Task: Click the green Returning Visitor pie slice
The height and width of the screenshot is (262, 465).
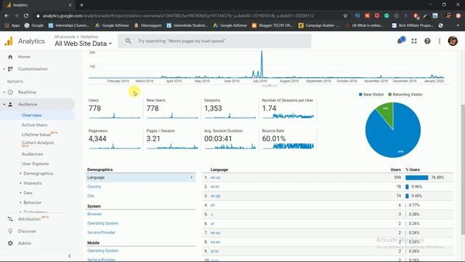Action: (x=386, y=112)
